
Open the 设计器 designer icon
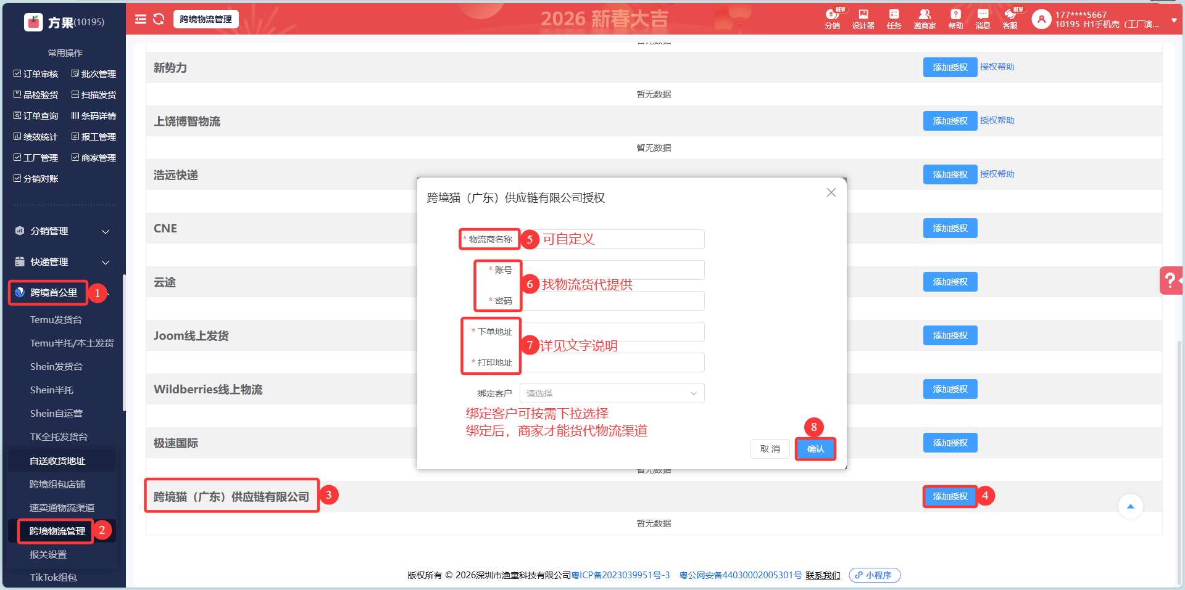coord(863,19)
